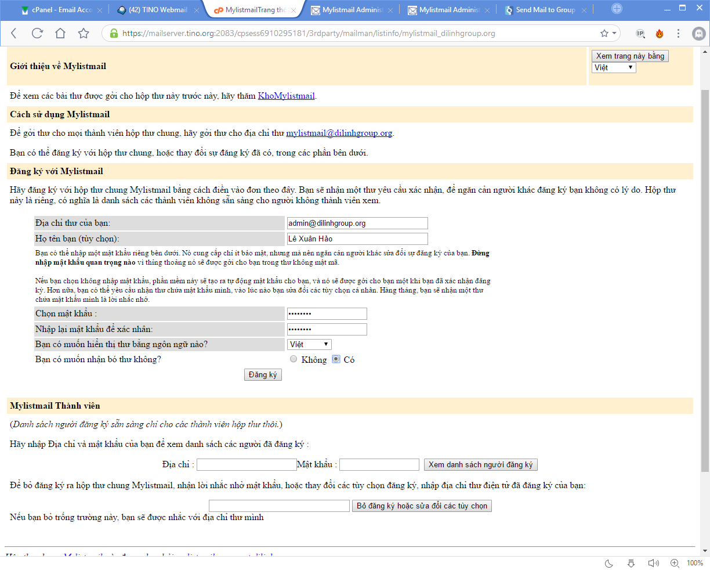This screenshot has width=710, height=570.
Task: Click the page vertical scrollbar
Action: (x=705, y=280)
